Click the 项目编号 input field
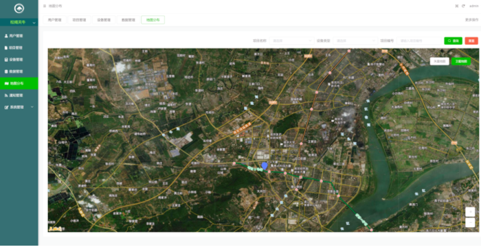Viewport: 481px width, 247px height. point(419,40)
